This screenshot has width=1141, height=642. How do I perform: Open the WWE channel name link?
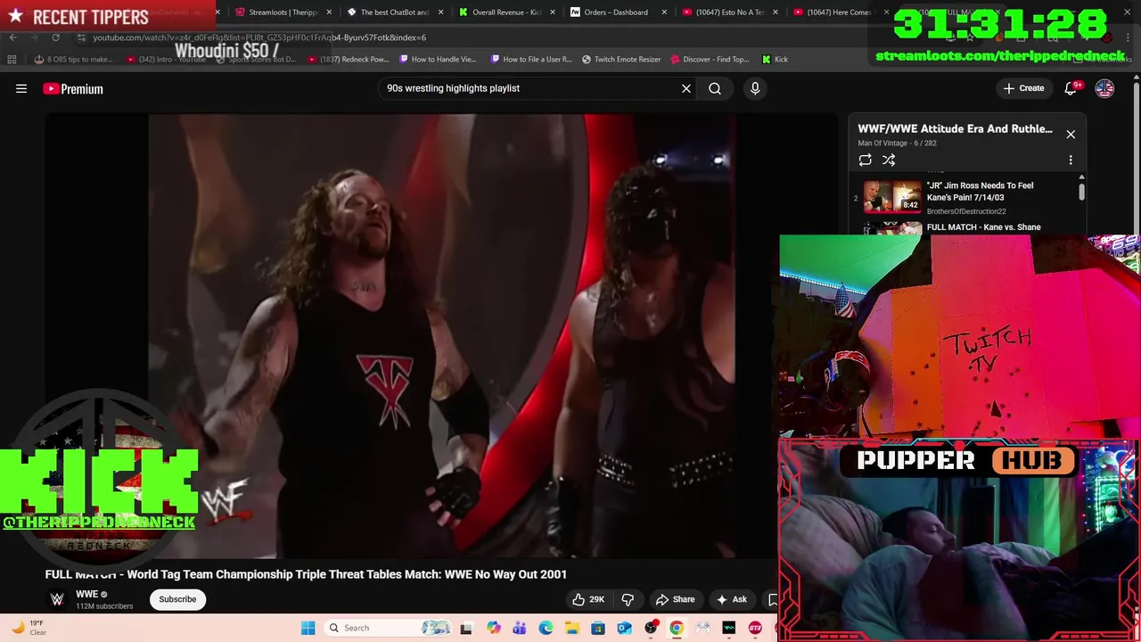pos(86,594)
